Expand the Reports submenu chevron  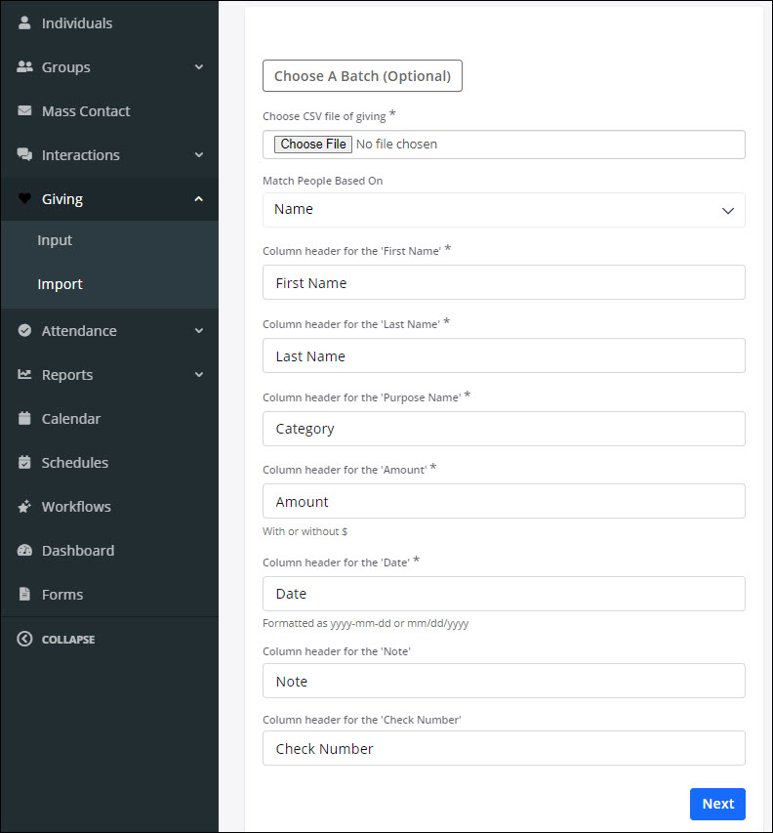pos(199,375)
